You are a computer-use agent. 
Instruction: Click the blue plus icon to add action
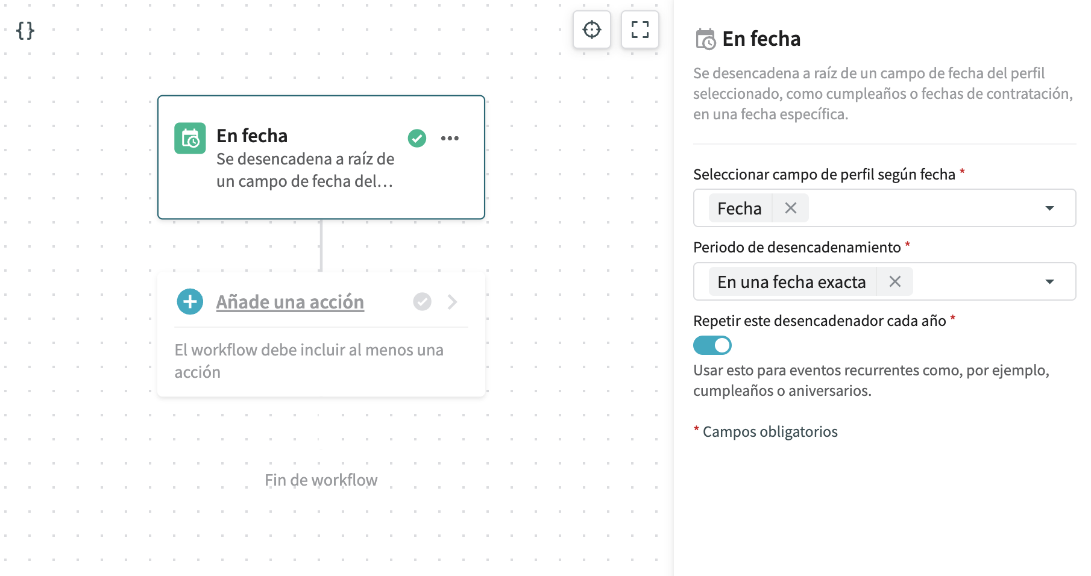click(x=190, y=301)
